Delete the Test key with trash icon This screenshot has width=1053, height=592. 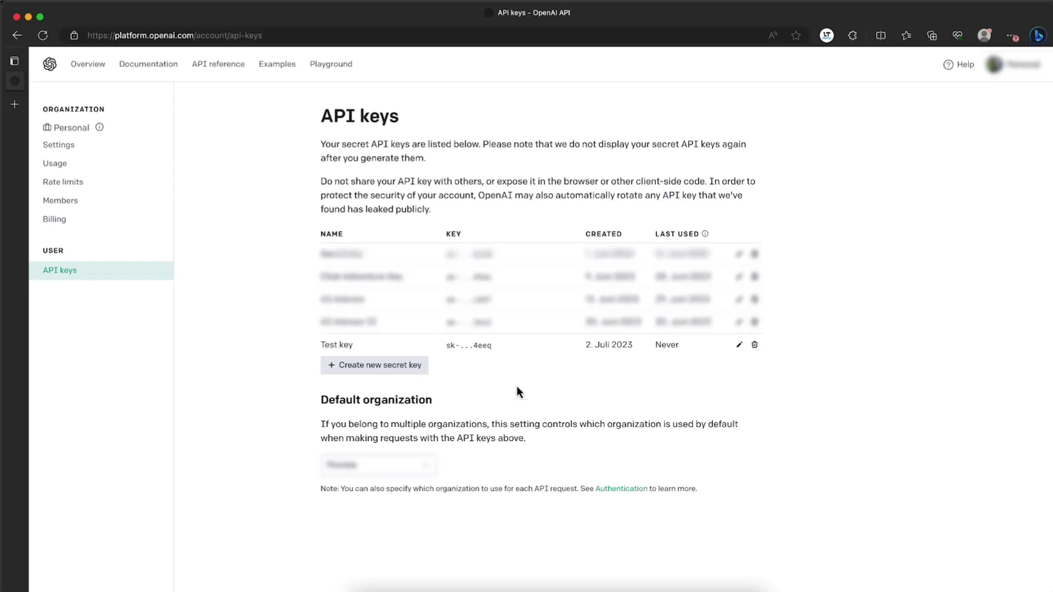coord(754,345)
